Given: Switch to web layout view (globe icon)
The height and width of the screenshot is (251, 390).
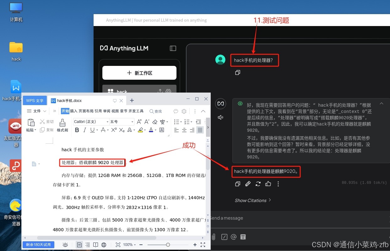Looking at the screenshot, I should pyautogui.click(x=104, y=245).
